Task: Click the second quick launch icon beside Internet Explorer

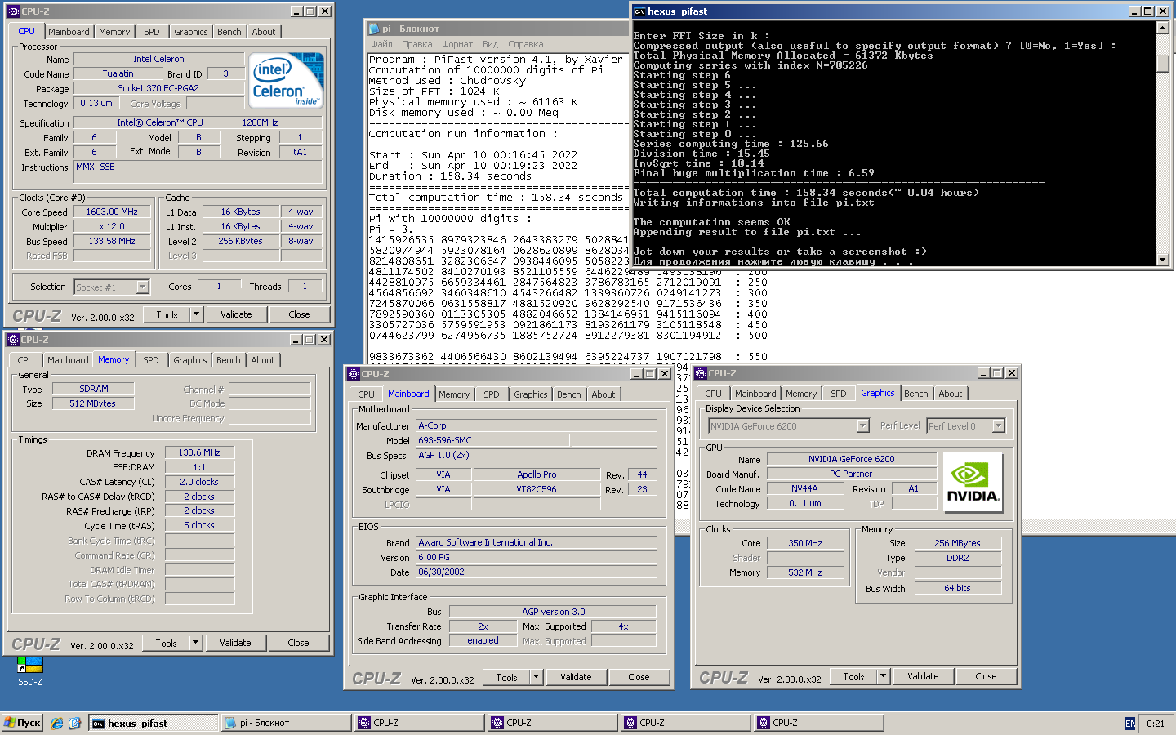Action: click(x=74, y=723)
